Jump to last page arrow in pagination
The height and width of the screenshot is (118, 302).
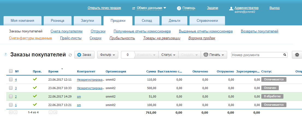pos(55,112)
